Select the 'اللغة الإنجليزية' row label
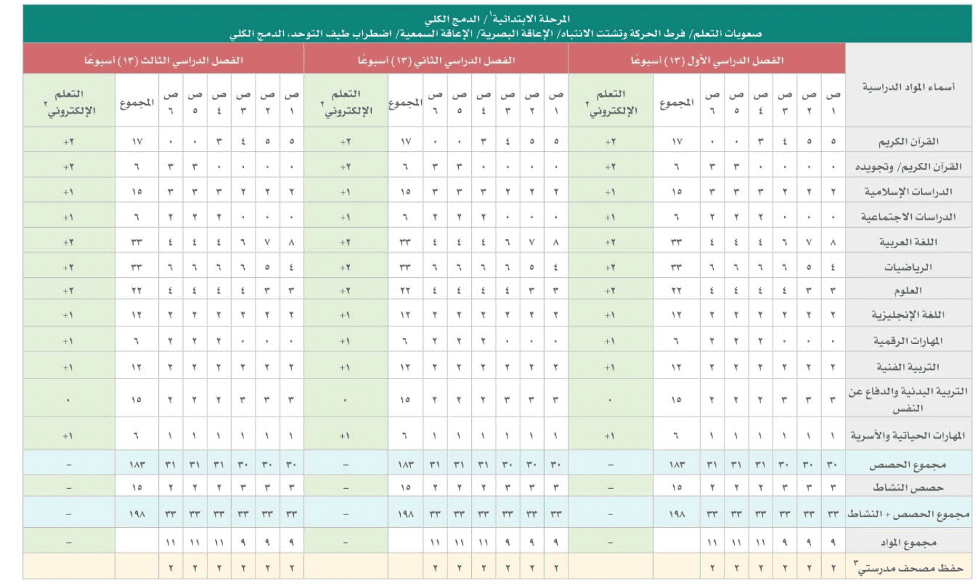 coord(908,315)
